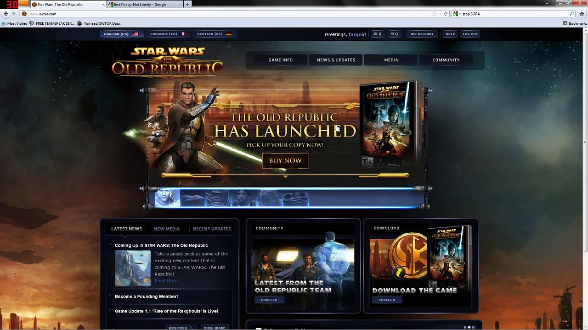The width and height of the screenshot is (588, 330).
Task: Click the swtor.com site favicon in address bar
Action: click(x=24, y=14)
